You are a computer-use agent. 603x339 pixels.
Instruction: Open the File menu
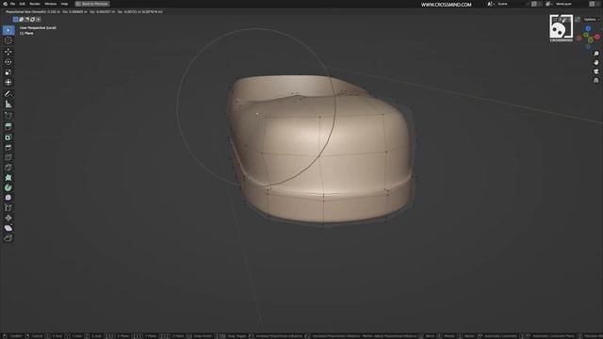(x=12, y=4)
